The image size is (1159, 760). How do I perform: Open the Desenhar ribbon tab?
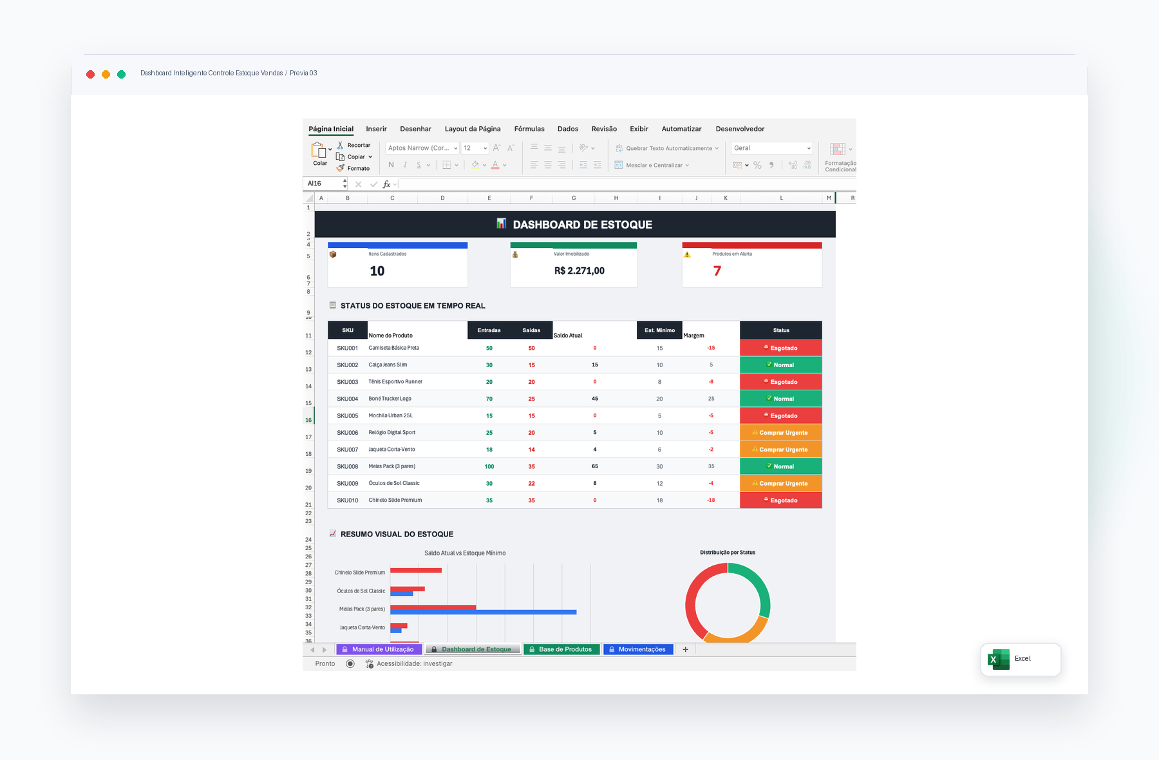tap(415, 129)
